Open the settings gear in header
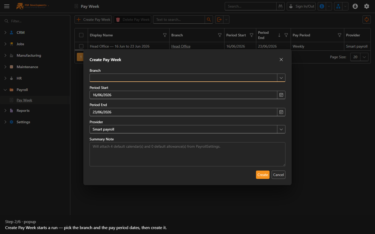Viewport: 375px width, 234px height. coord(367,6)
